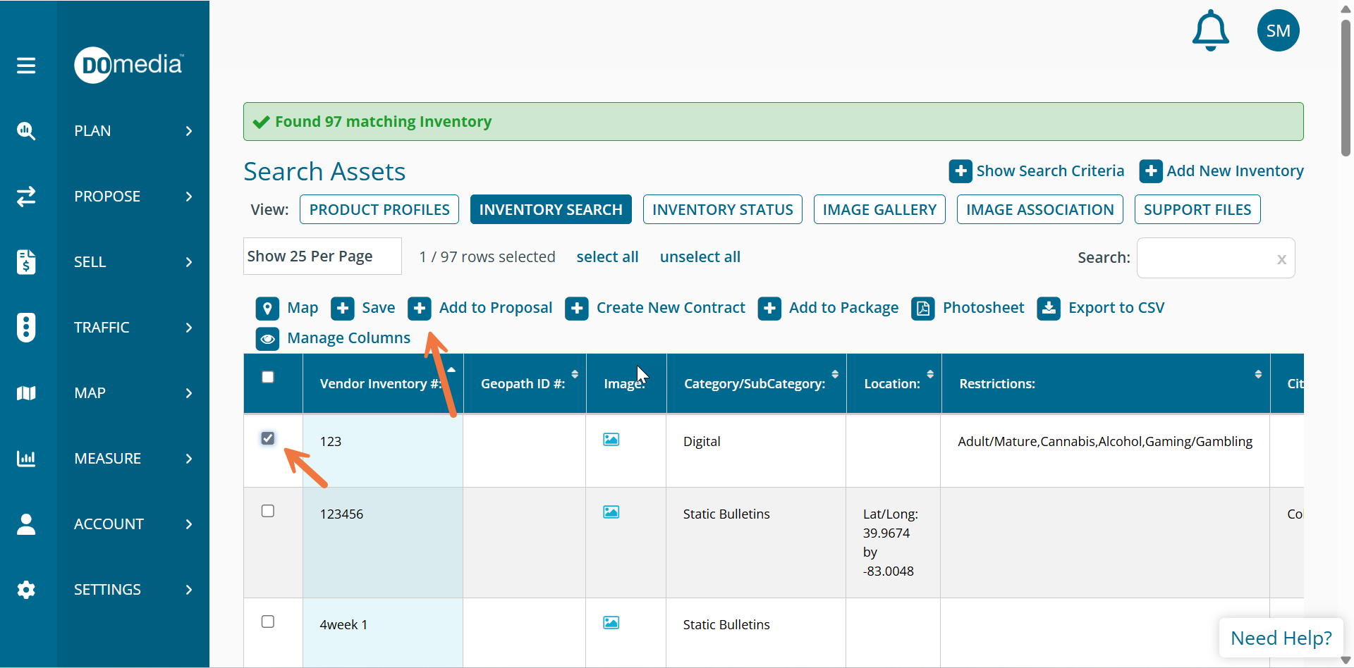Viewport: 1354px width, 668px height.
Task: Click the Manage Columns eye icon
Action: tap(267, 339)
